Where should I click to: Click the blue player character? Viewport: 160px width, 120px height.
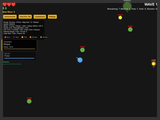(x=80, y=60)
